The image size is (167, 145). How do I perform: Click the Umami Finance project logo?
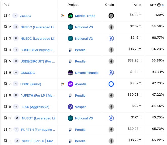pos(70,73)
